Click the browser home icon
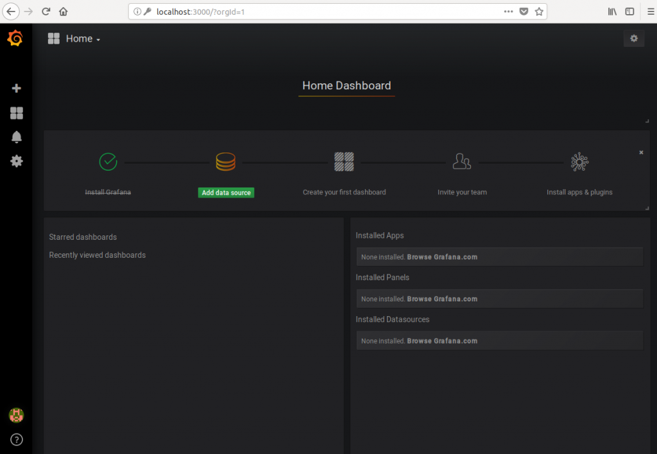Viewport: 657px width, 454px height. pyautogui.click(x=64, y=12)
